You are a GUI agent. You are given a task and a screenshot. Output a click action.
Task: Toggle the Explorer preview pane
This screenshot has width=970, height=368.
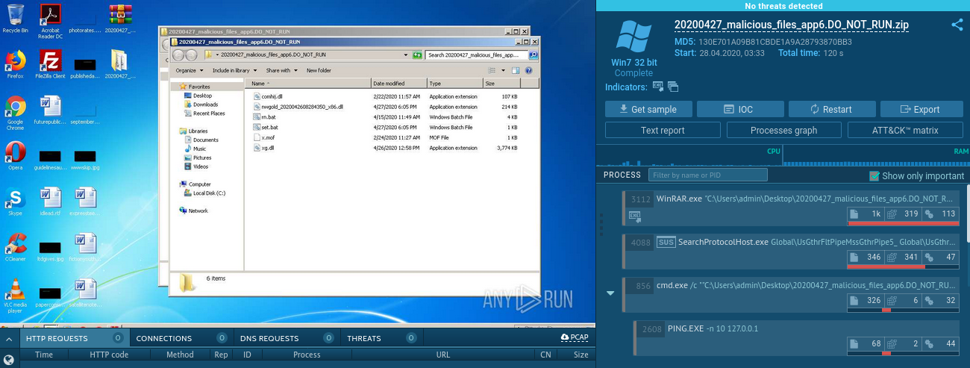click(516, 70)
